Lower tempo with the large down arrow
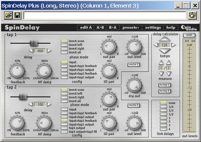This screenshot has width=201, height=142. click(x=164, y=51)
